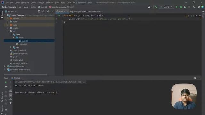Expand the build folder
205x115 pixels.
tap(8, 25)
